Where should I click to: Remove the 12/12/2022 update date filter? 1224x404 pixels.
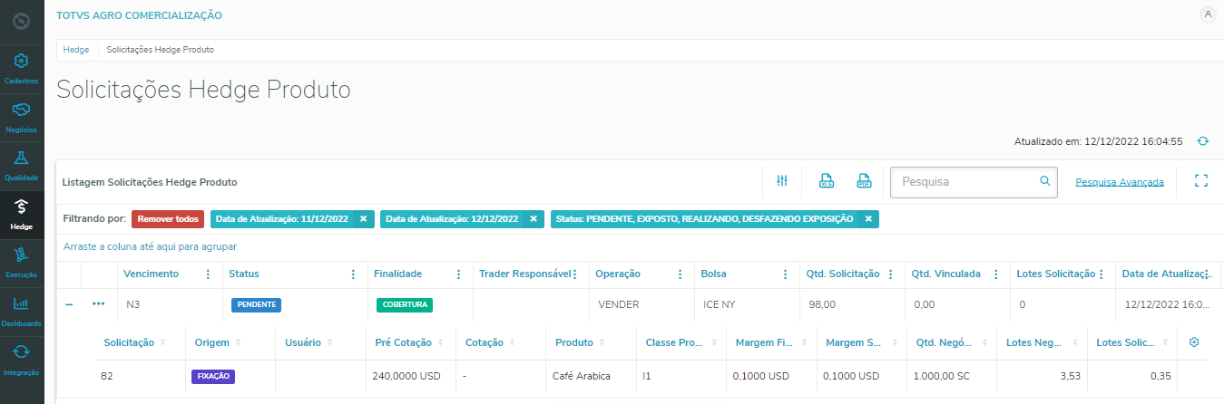pyautogui.click(x=534, y=219)
